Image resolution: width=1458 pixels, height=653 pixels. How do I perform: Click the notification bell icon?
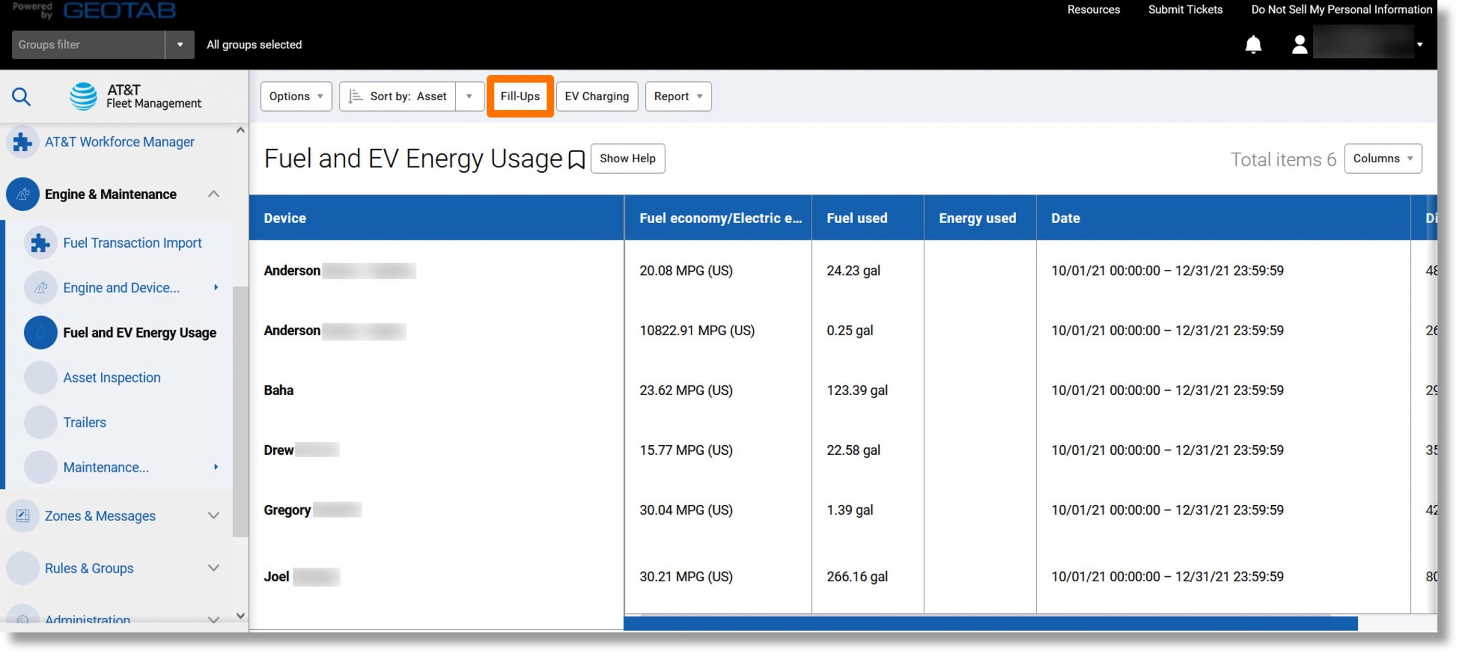click(x=1252, y=44)
